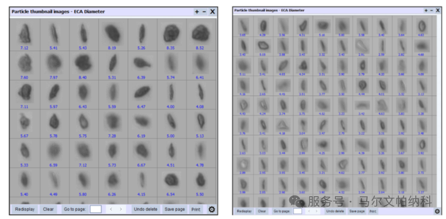Click the minus zoom icon in left window

(204, 12)
